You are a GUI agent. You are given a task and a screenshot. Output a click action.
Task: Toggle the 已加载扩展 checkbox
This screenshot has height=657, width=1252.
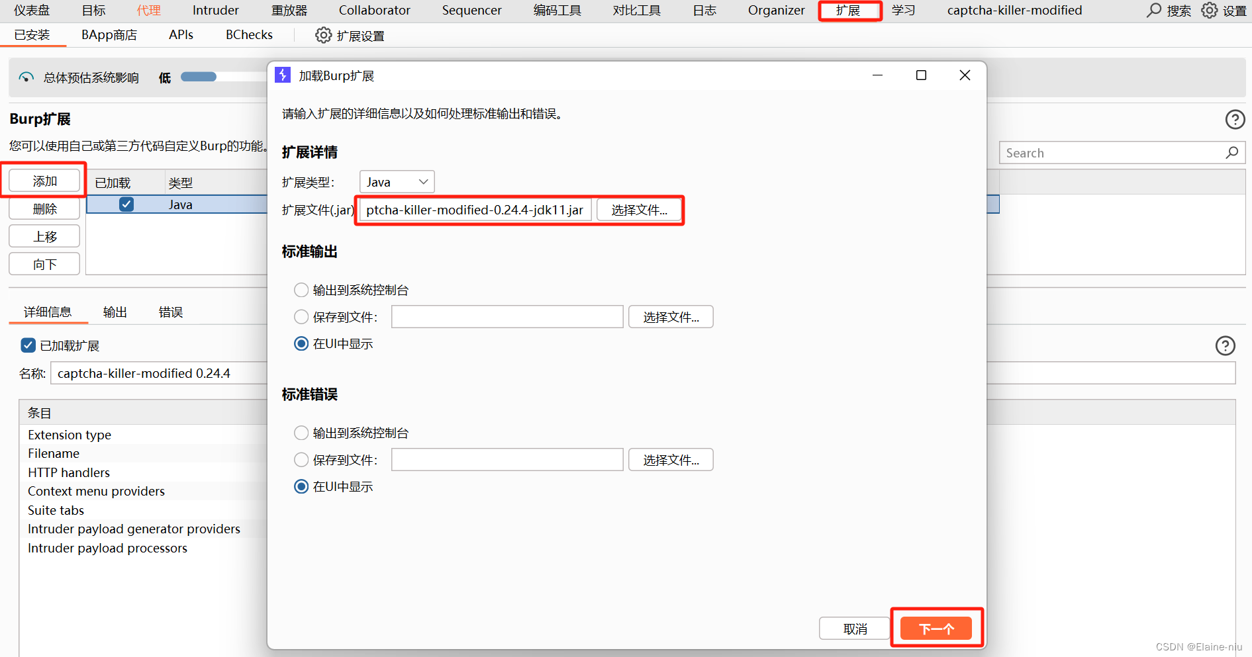click(x=28, y=345)
